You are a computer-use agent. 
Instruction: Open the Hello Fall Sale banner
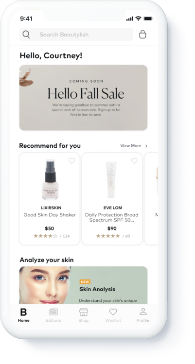point(83,98)
